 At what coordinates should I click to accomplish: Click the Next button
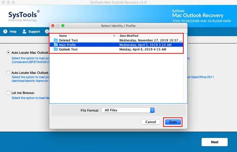(215, 142)
